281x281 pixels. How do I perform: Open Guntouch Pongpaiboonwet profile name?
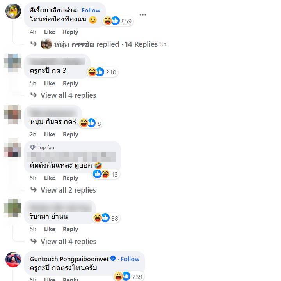pyautogui.click(x=69, y=259)
